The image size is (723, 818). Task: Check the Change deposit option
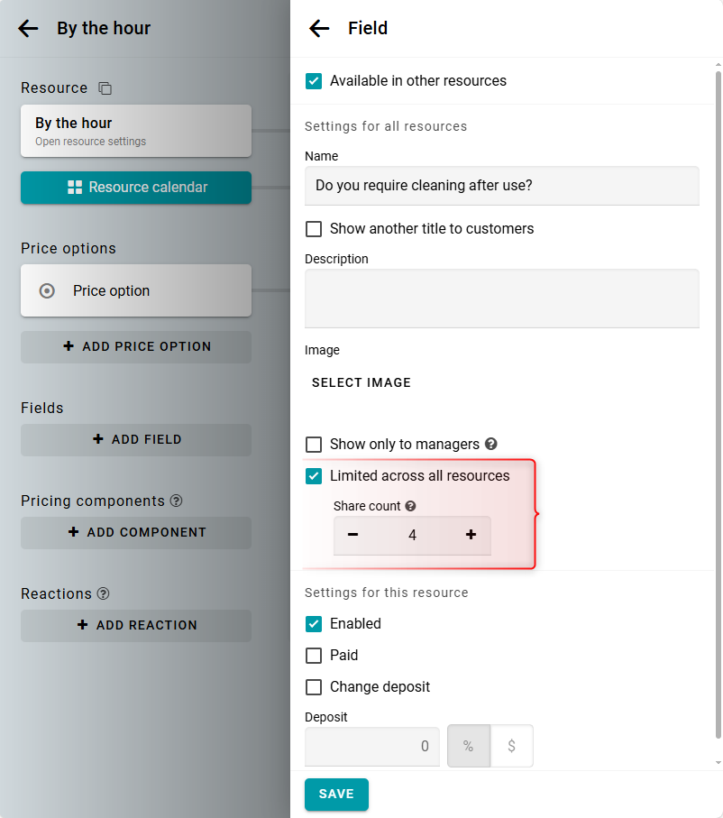[314, 687]
